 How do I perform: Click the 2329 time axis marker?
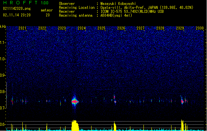tap(180, 28)
